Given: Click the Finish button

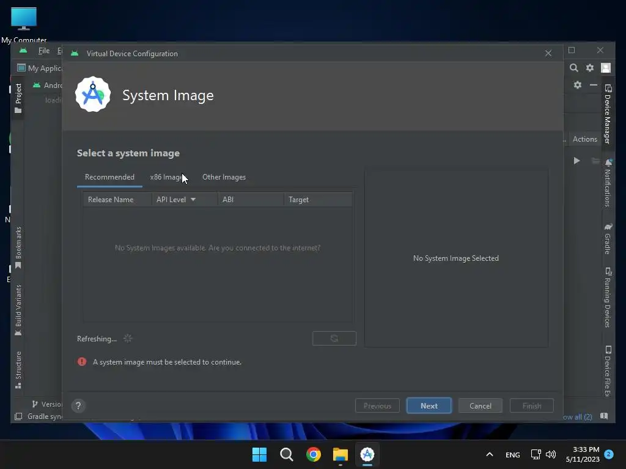Looking at the screenshot, I should pos(532,405).
